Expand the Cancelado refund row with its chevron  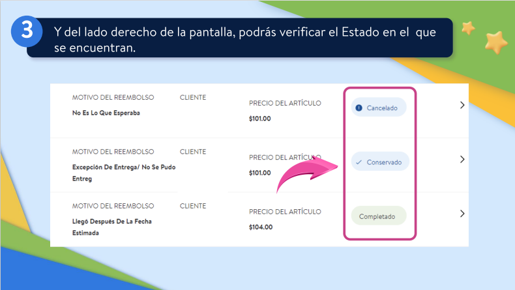pyautogui.click(x=462, y=105)
